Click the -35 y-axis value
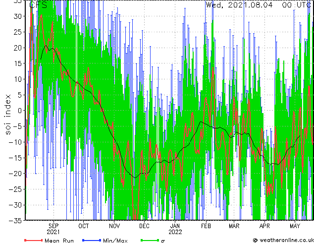The width and height of the screenshot is (314, 243). pyautogui.click(x=15, y=221)
